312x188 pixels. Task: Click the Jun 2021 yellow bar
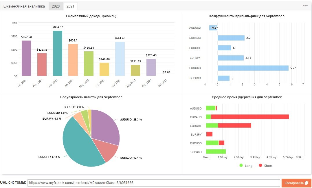(x=104, y=69)
